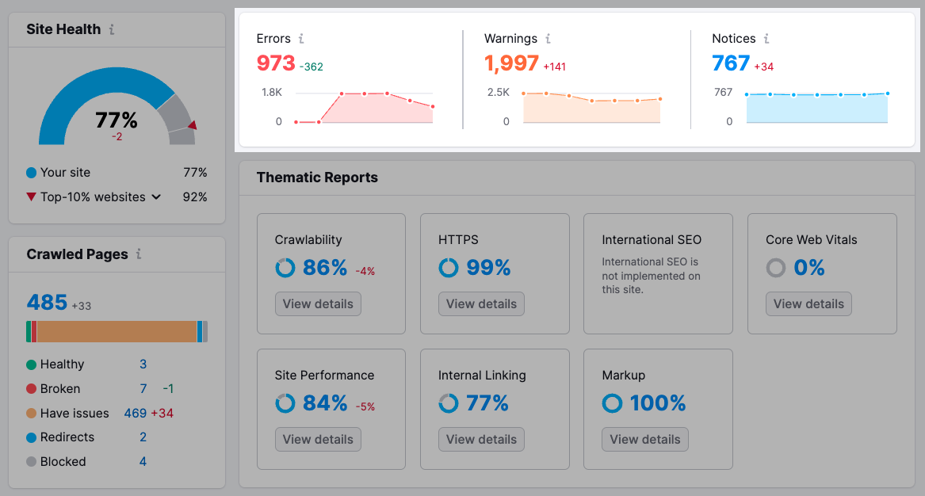
Task: View details for Internal Linking report
Action: [481, 439]
